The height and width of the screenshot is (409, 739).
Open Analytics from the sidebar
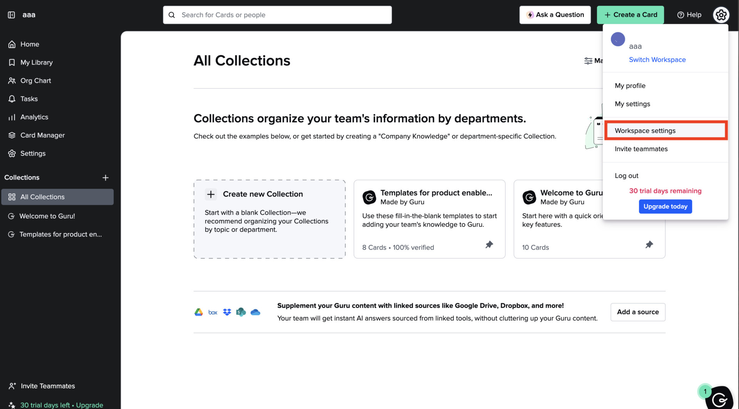click(34, 117)
